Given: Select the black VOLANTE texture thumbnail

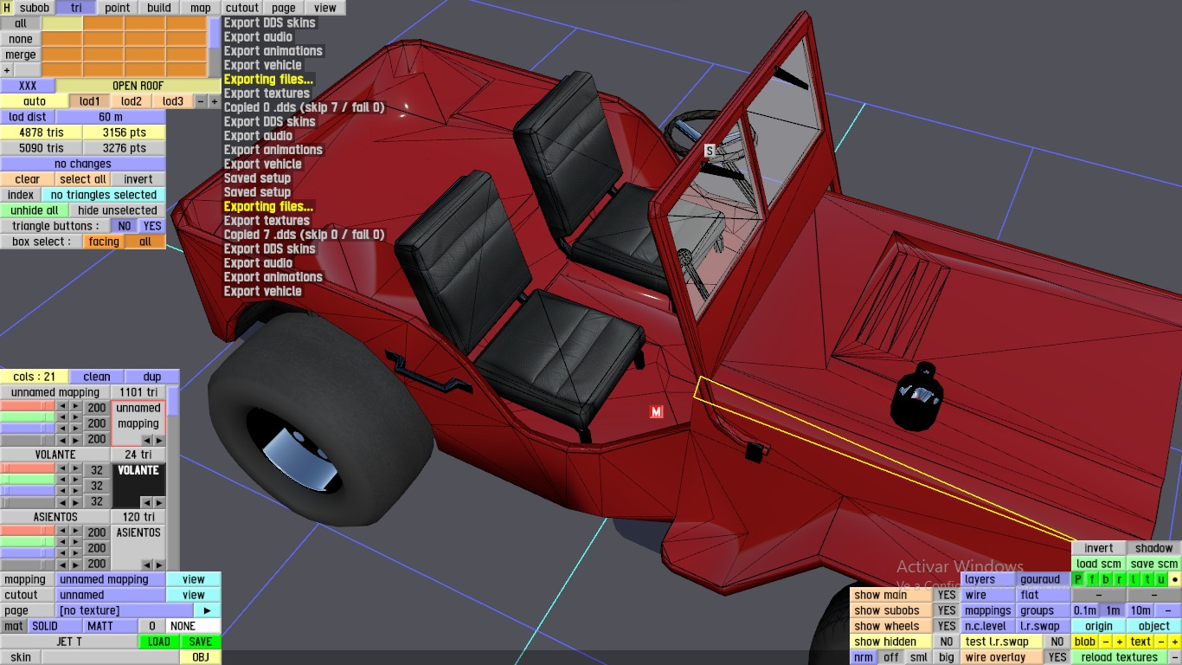Looking at the screenshot, I should [139, 486].
